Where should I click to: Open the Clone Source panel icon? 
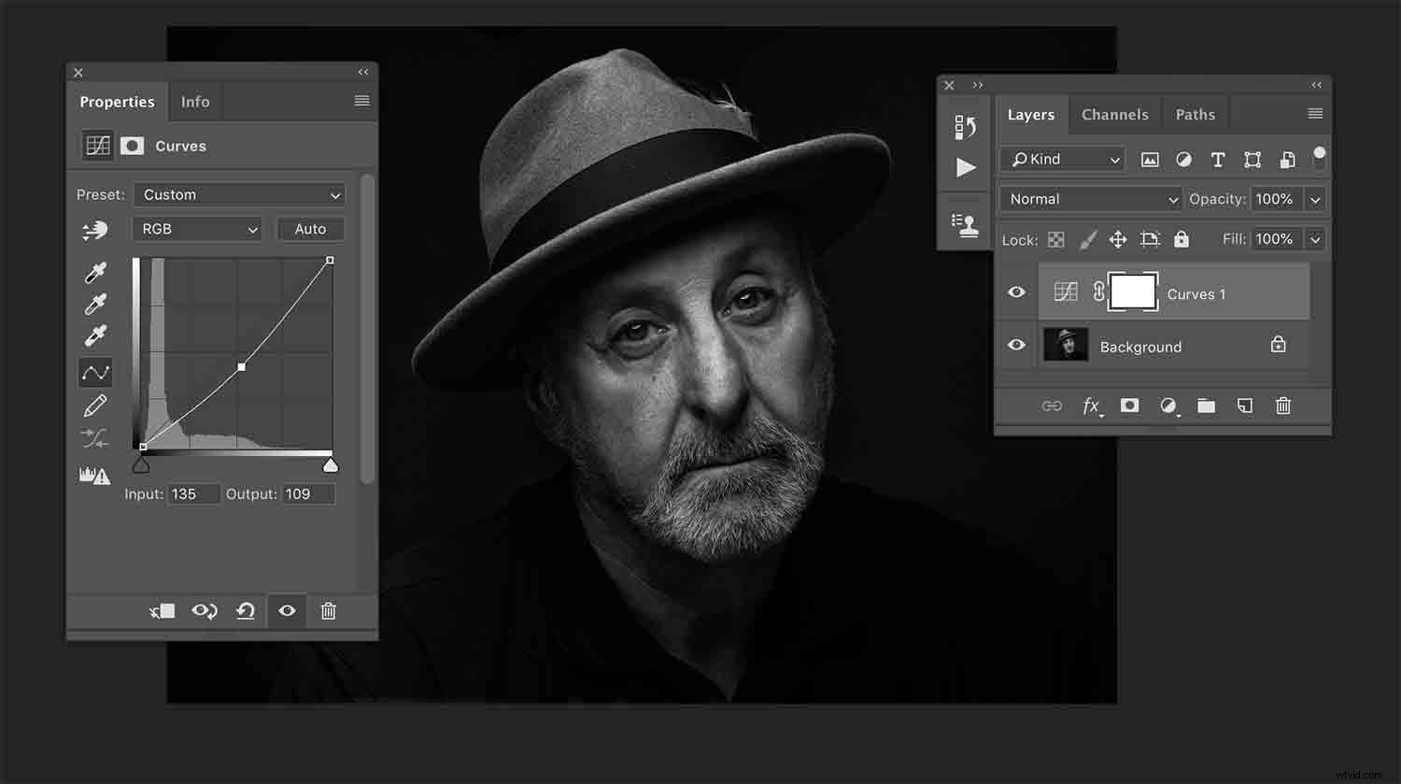[x=968, y=222]
